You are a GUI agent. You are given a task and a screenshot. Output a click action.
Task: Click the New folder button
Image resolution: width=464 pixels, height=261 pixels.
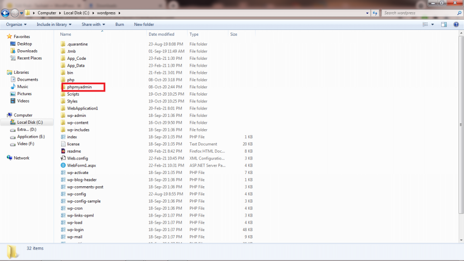pyautogui.click(x=144, y=24)
